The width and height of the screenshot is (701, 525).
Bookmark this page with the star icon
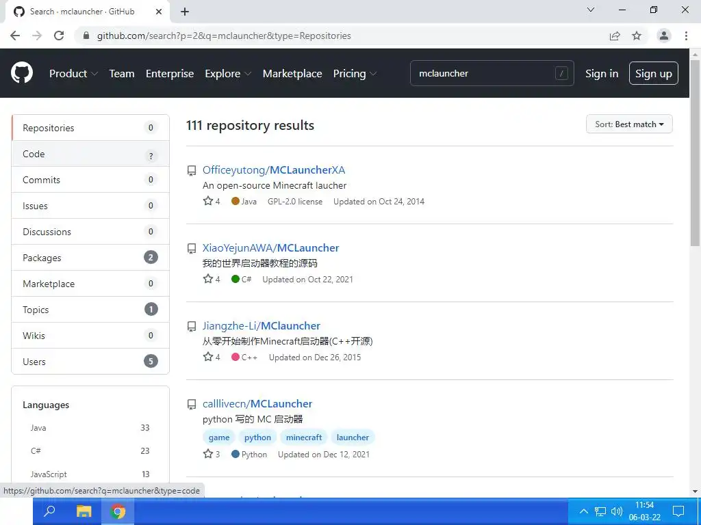[637, 36]
